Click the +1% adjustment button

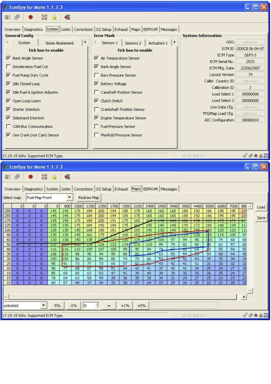tap(125, 306)
